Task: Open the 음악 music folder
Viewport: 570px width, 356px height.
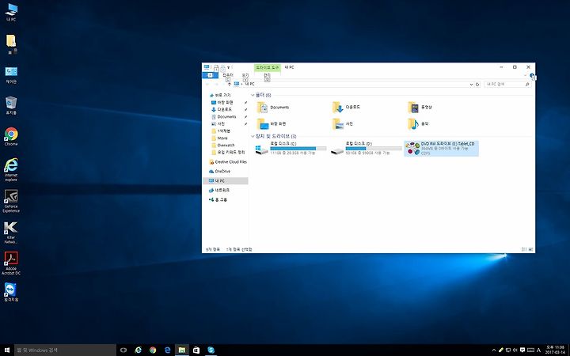Action: (x=419, y=124)
